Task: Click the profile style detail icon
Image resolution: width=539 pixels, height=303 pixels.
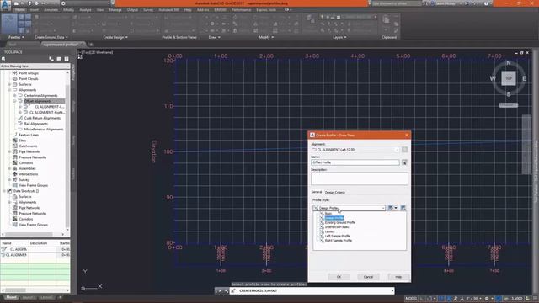Action: point(403,208)
